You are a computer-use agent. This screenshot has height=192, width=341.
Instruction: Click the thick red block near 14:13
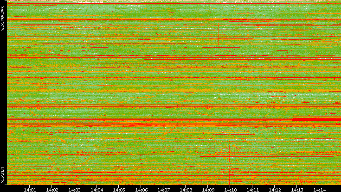(x=316, y=119)
